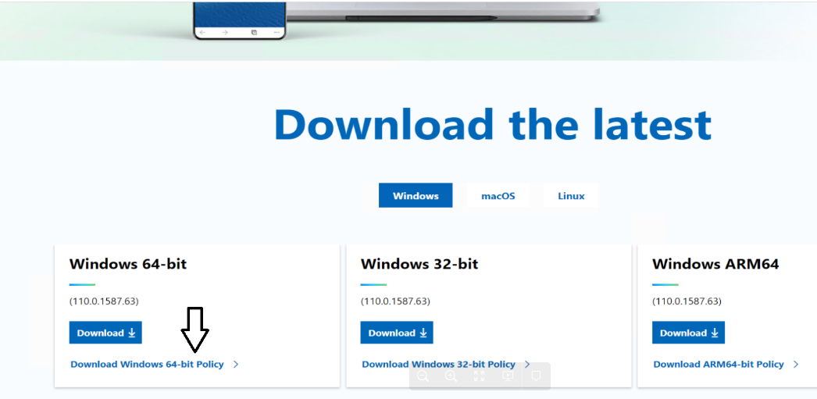Click the Windows 32-bit card heading
Viewport: 817px width, 399px height.
point(419,264)
